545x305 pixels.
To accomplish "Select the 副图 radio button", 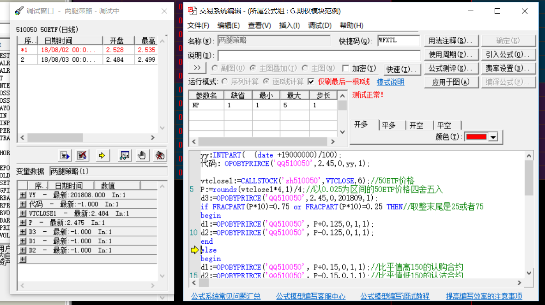I will pos(215,68).
